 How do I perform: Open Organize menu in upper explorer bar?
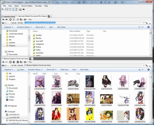pyautogui.click(x=9, y=27)
